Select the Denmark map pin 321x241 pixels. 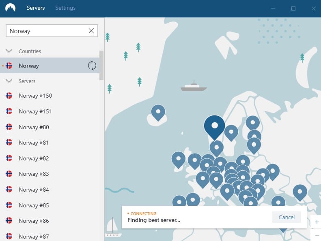pos(216,148)
